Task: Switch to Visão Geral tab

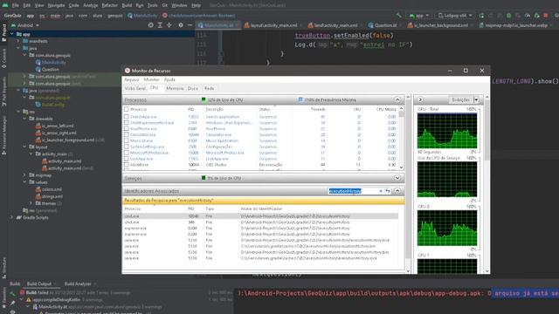Action: 135,88
